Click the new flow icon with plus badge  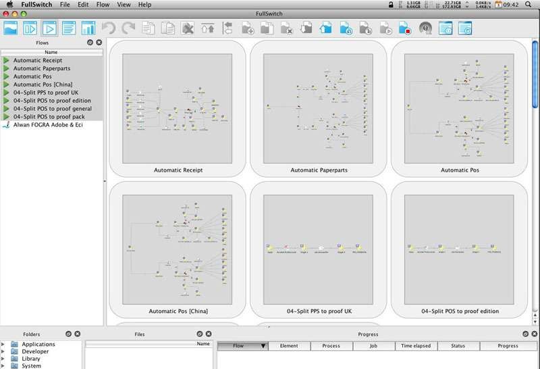248,28
